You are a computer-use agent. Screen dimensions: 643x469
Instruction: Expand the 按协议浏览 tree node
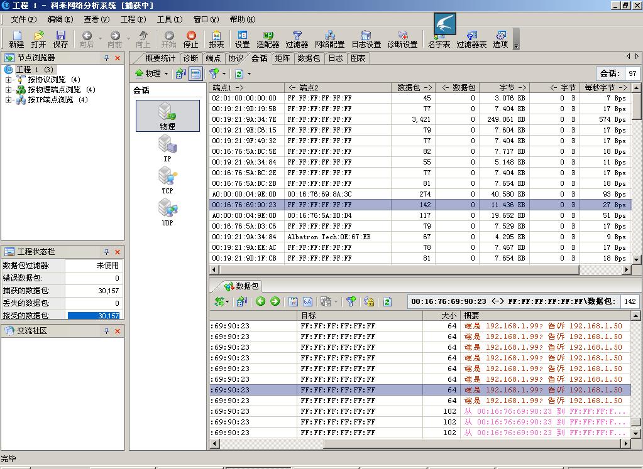point(8,80)
